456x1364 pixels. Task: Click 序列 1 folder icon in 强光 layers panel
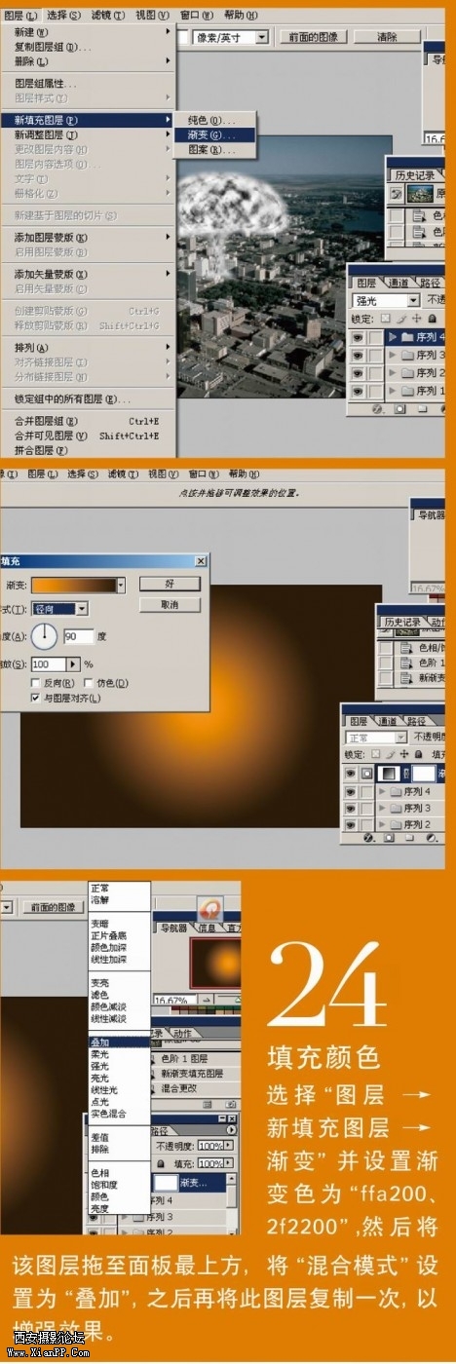408,391
